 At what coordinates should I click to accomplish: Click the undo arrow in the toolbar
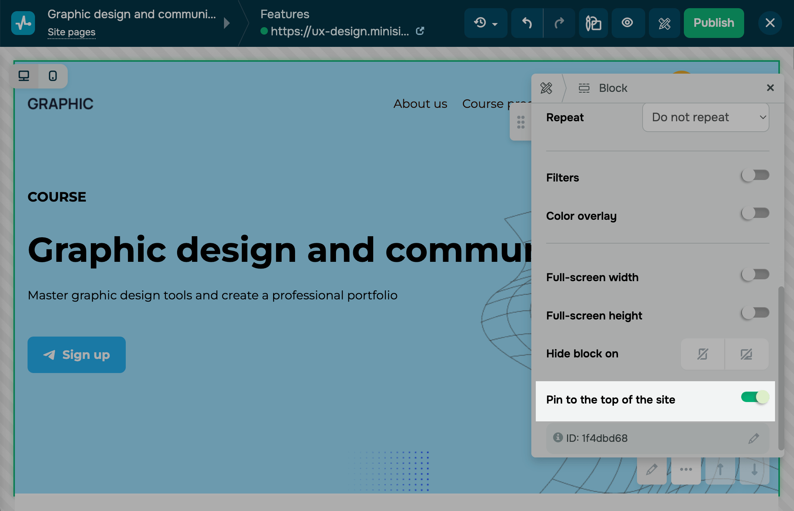(x=527, y=23)
